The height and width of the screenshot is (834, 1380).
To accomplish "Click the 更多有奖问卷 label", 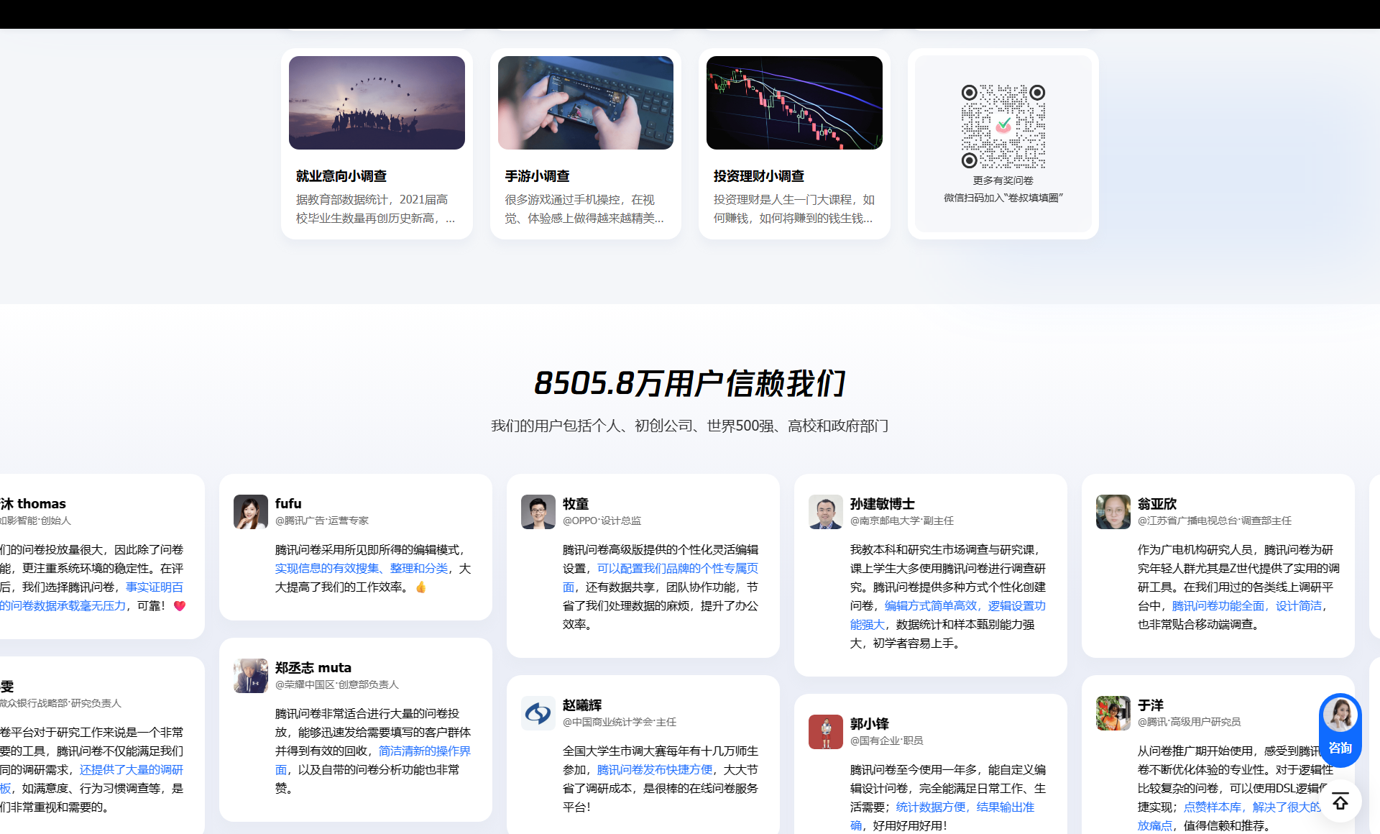I will point(1003,180).
